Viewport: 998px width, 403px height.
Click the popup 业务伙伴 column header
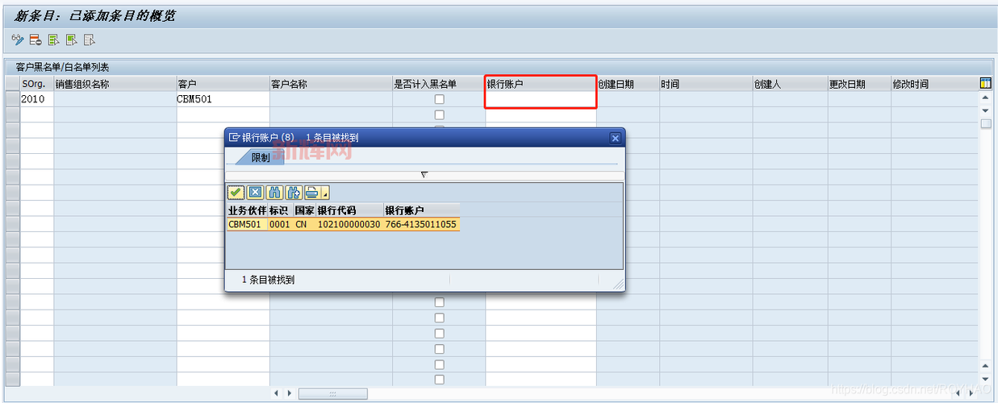pyautogui.click(x=247, y=210)
